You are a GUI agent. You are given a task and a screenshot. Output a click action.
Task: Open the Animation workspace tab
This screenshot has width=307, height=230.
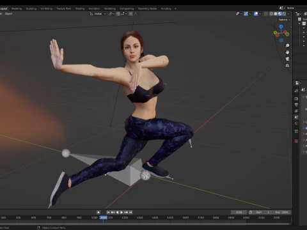click(x=94, y=9)
